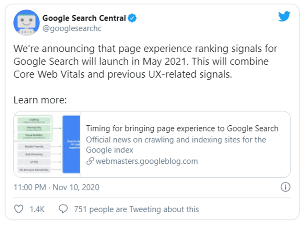Click the 'Learn more:' text
Viewport: 307px width, 226px height.
39,100
